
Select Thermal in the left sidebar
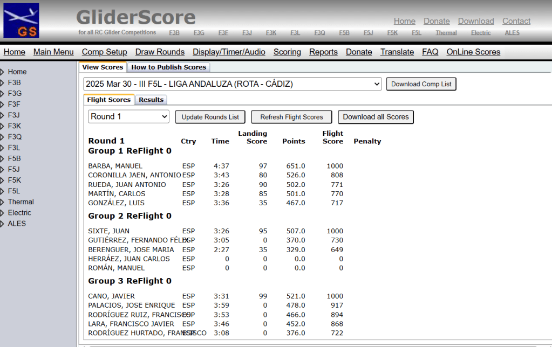(x=21, y=202)
